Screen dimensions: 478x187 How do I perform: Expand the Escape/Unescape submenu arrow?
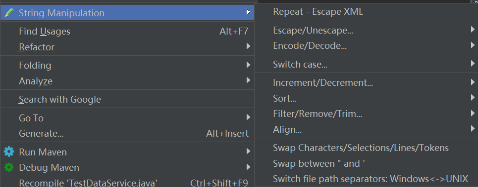tap(473, 30)
